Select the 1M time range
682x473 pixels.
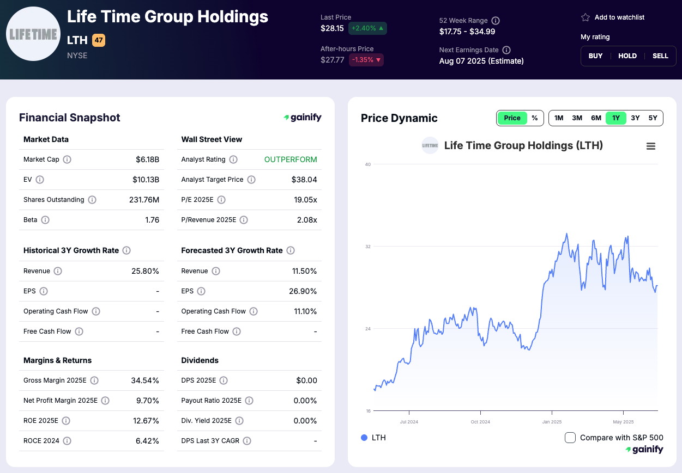pyautogui.click(x=559, y=118)
